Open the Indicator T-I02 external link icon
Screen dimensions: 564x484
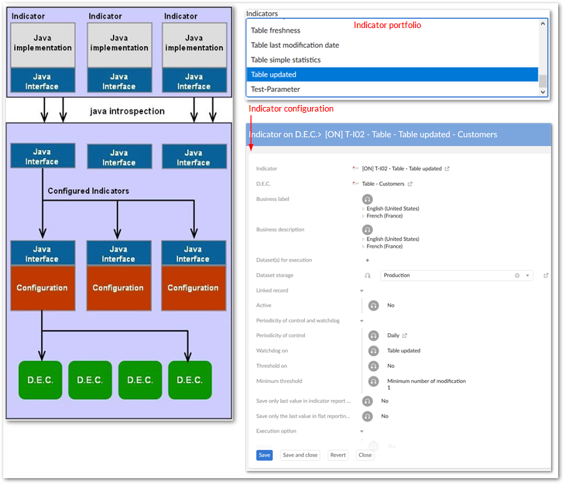pos(447,169)
